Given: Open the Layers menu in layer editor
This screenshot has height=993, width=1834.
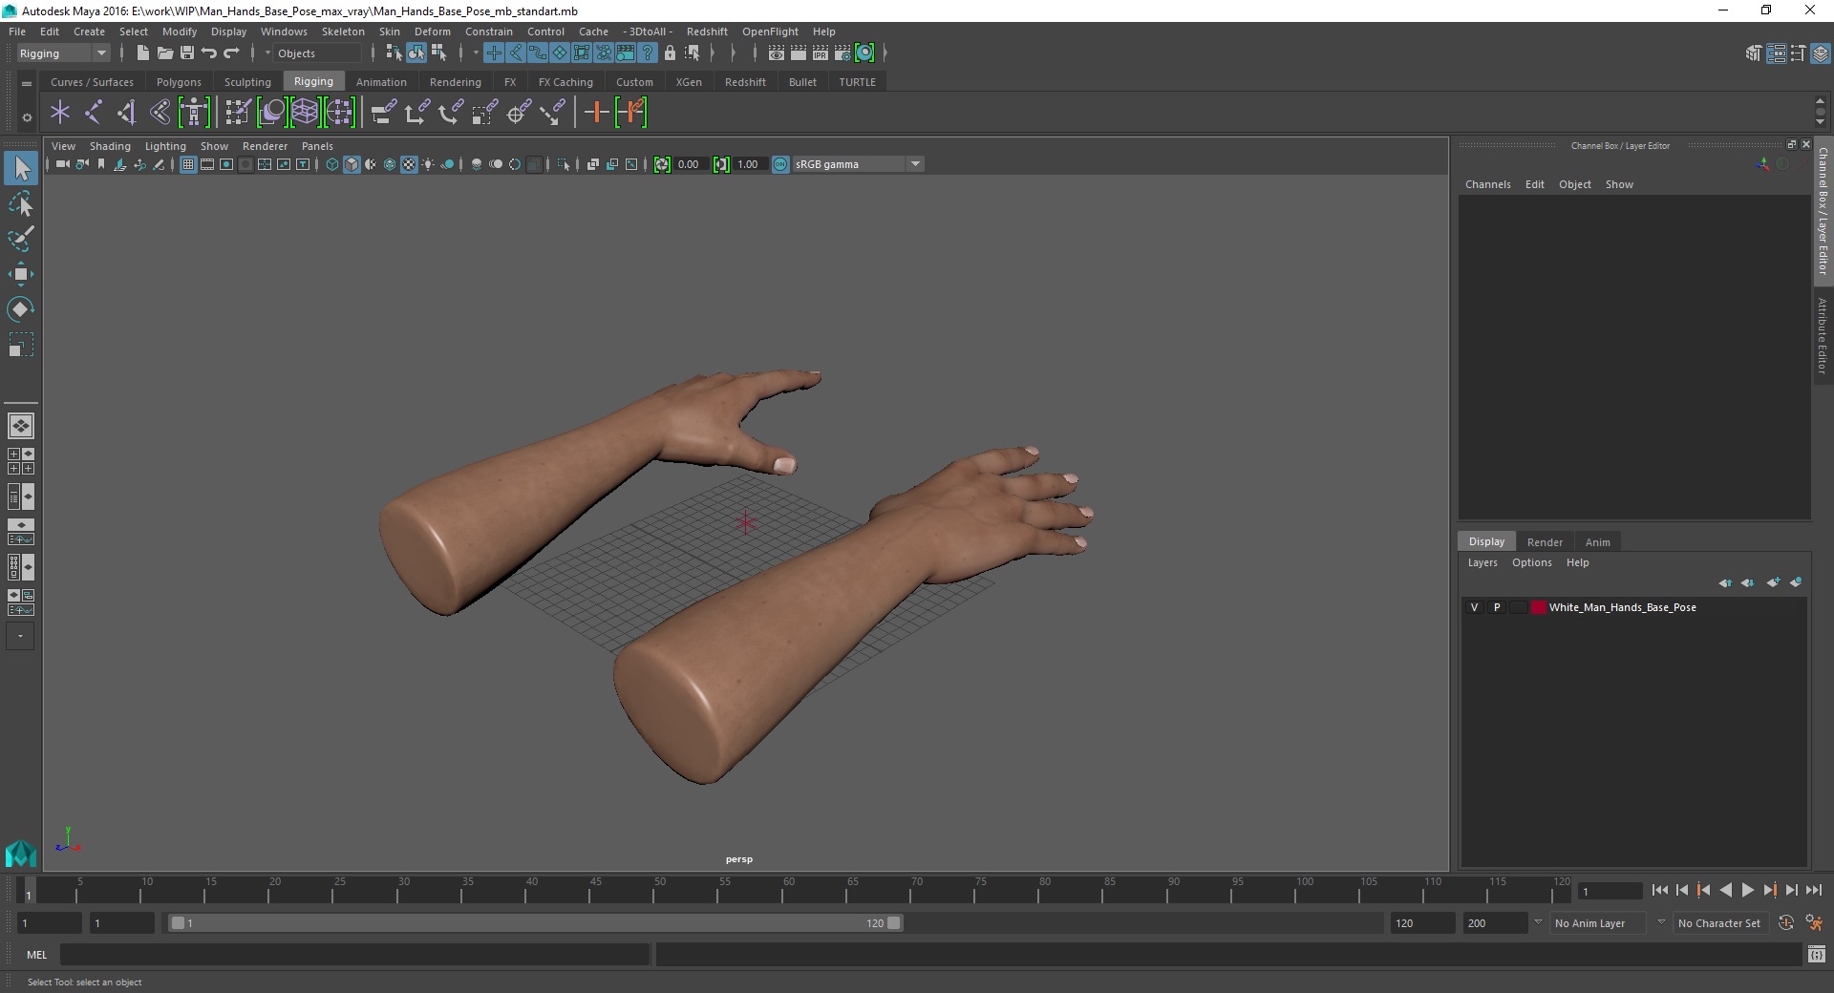Looking at the screenshot, I should (1482, 562).
